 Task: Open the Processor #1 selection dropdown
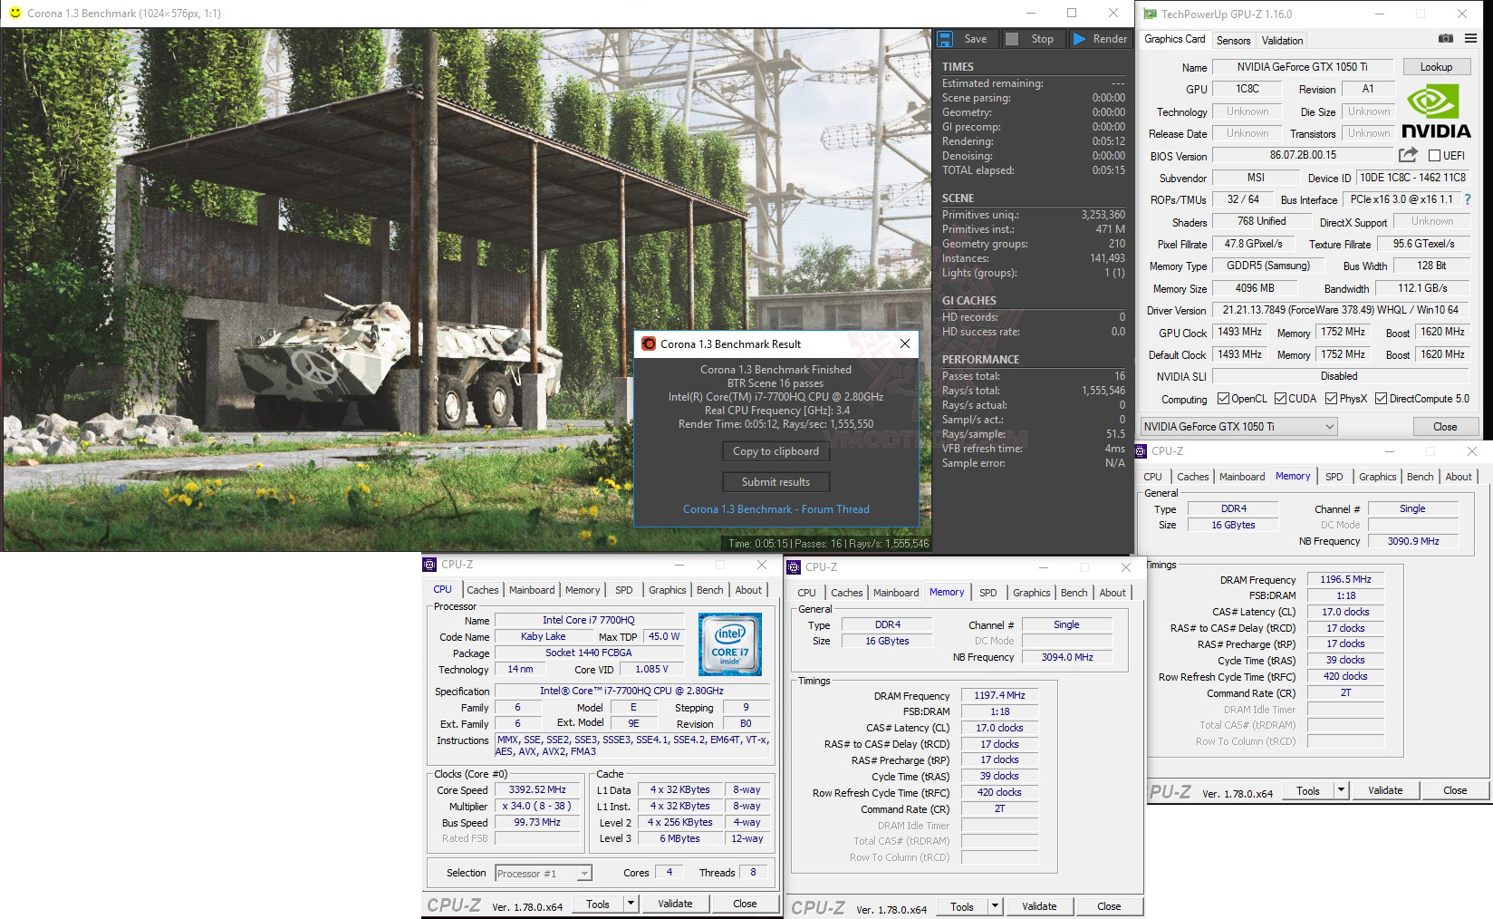[544, 874]
